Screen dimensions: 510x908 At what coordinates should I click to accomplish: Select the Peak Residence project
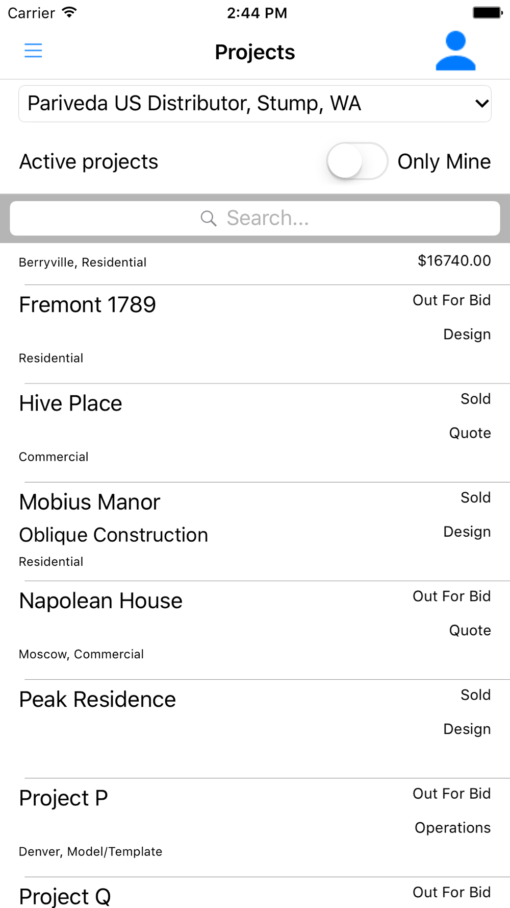click(x=255, y=729)
